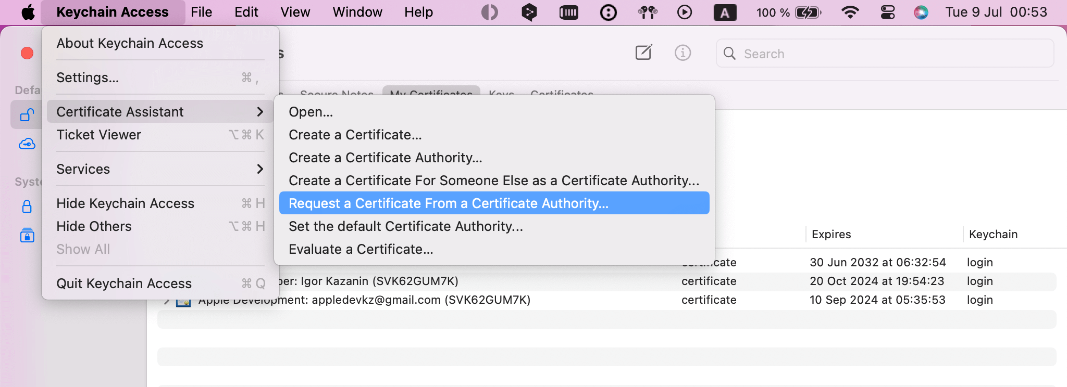Image resolution: width=1067 pixels, height=387 pixels.
Task: Open the View menu
Action: point(295,12)
